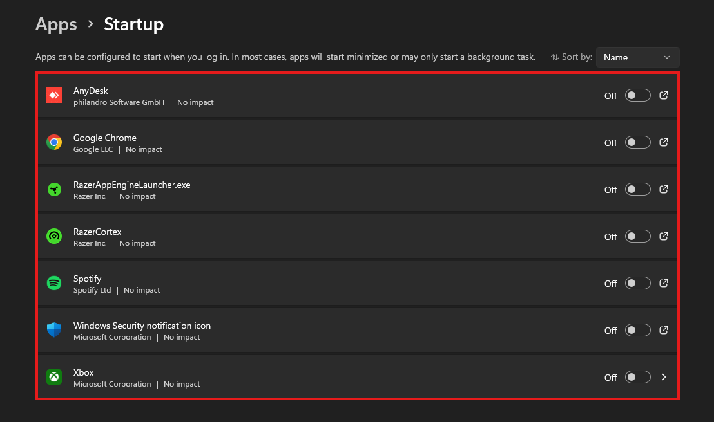
Task: Click the Spotify app icon
Action: pyautogui.click(x=54, y=283)
